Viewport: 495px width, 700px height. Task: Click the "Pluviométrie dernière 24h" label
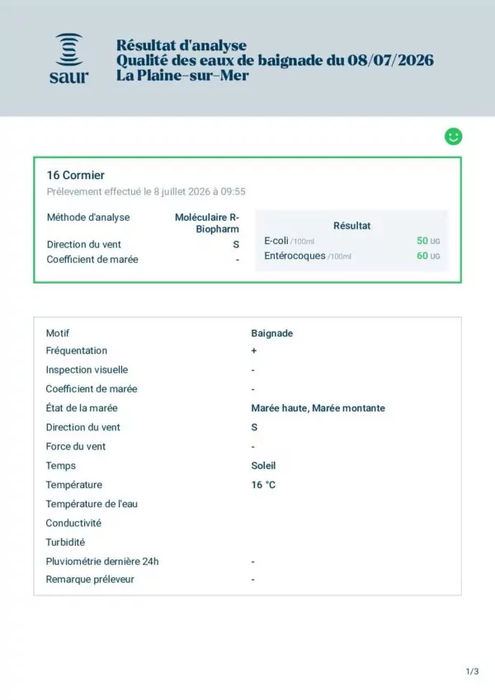tap(102, 561)
